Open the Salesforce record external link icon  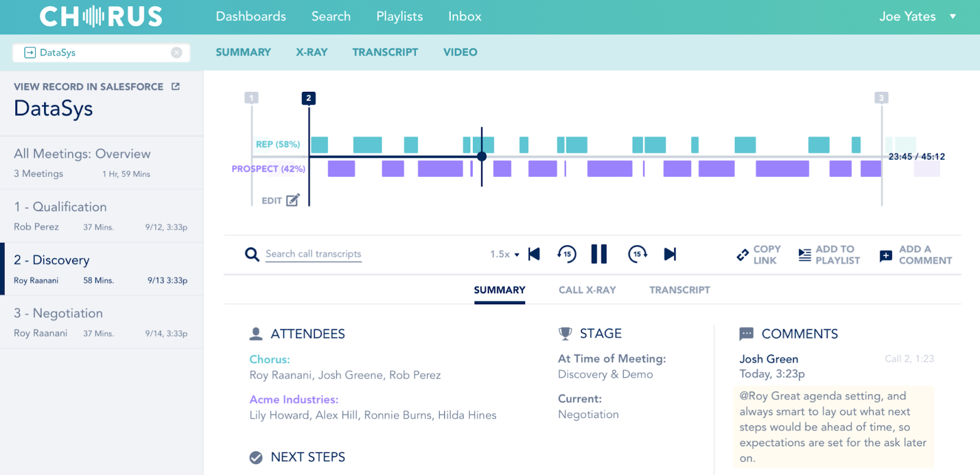pos(176,86)
